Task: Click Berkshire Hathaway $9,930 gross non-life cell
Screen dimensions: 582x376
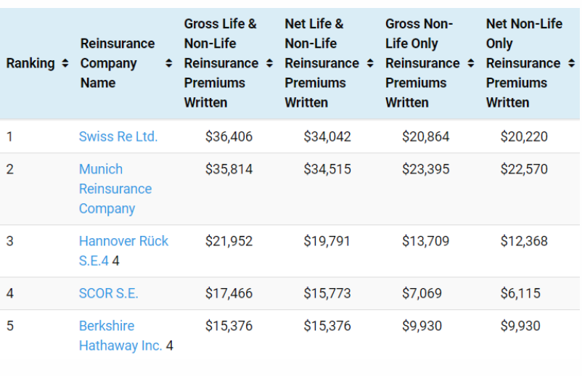Action: point(422,326)
